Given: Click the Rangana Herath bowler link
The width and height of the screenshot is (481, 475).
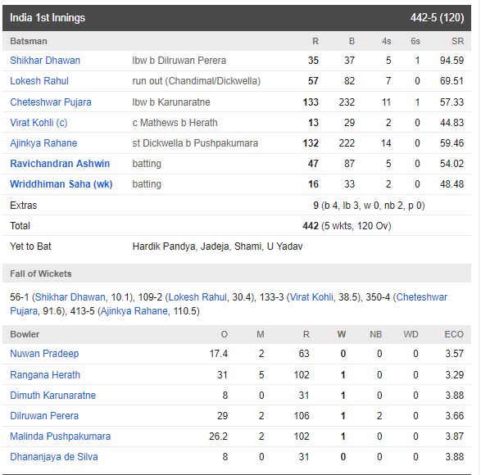Looking at the screenshot, I should tap(45, 375).
